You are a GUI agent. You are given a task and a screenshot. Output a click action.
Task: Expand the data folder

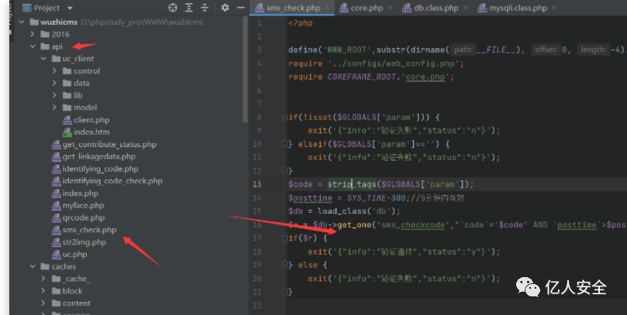point(54,83)
